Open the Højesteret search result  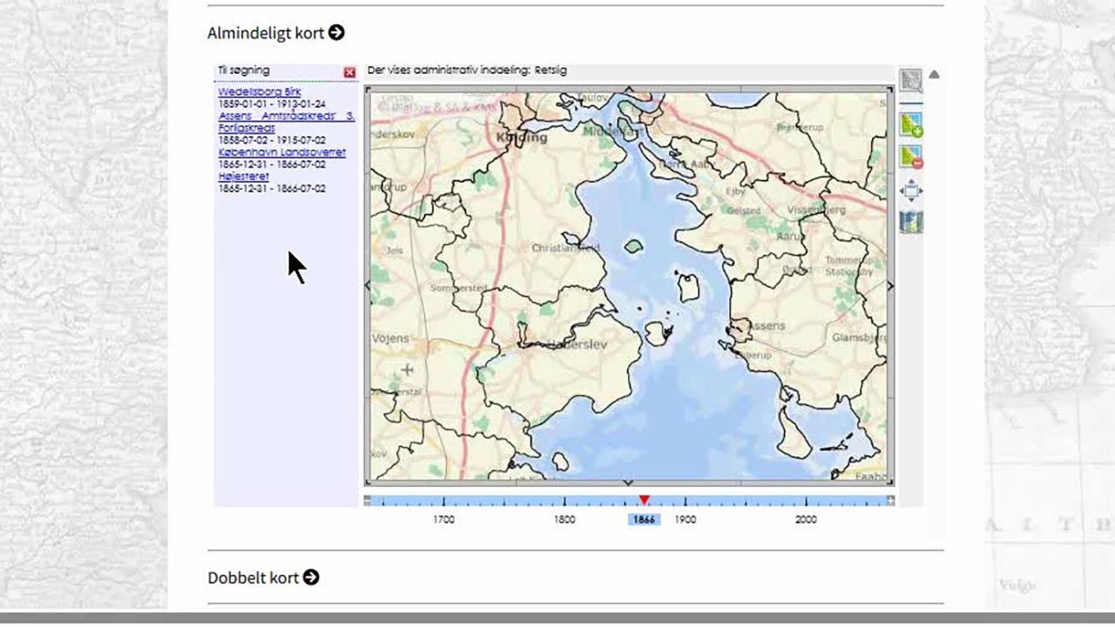pyautogui.click(x=244, y=176)
